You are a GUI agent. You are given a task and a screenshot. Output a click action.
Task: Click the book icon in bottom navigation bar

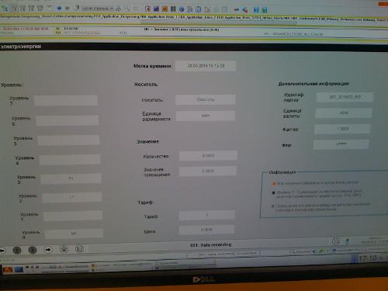point(79,249)
